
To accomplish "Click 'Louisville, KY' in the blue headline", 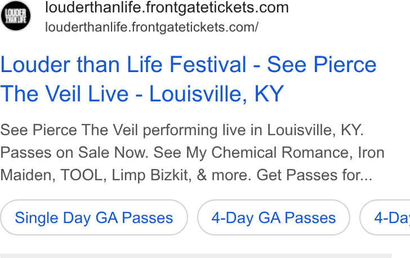I will coord(216,94).
